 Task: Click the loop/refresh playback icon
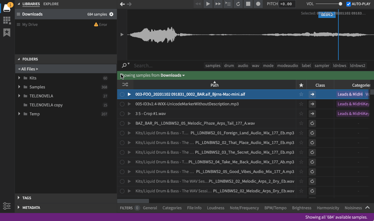click(x=238, y=4)
